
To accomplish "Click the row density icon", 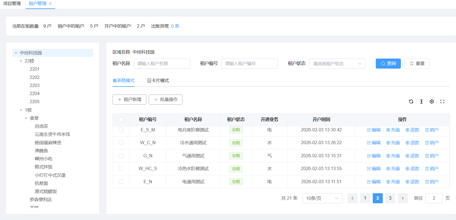I will (421, 101).
